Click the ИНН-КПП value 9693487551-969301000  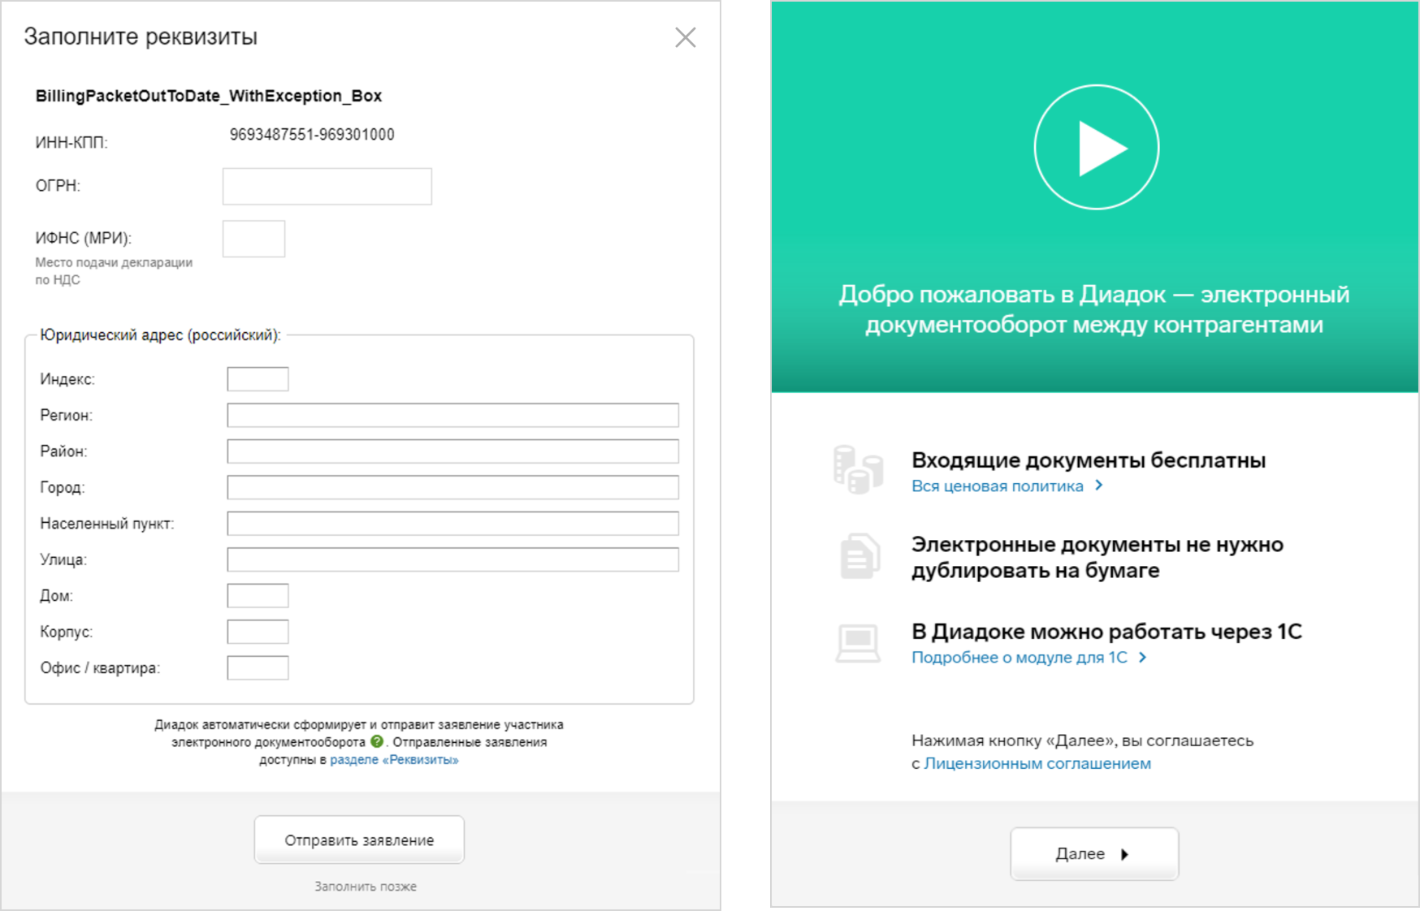coord(312,135)
